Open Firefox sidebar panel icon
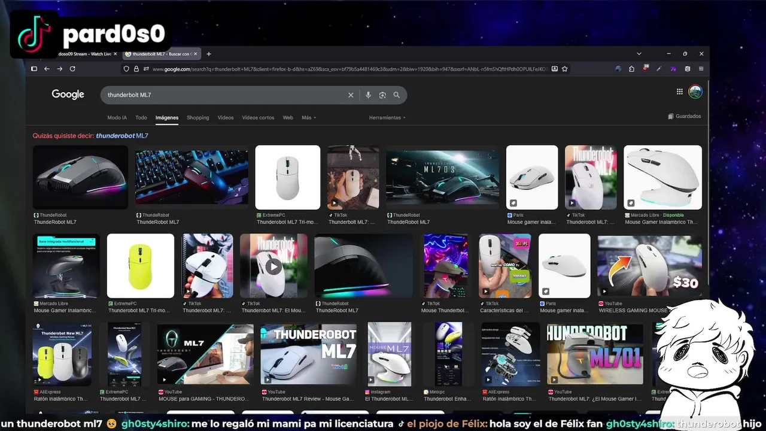Screen dimensions: 766x431 (x=34, y=69)
